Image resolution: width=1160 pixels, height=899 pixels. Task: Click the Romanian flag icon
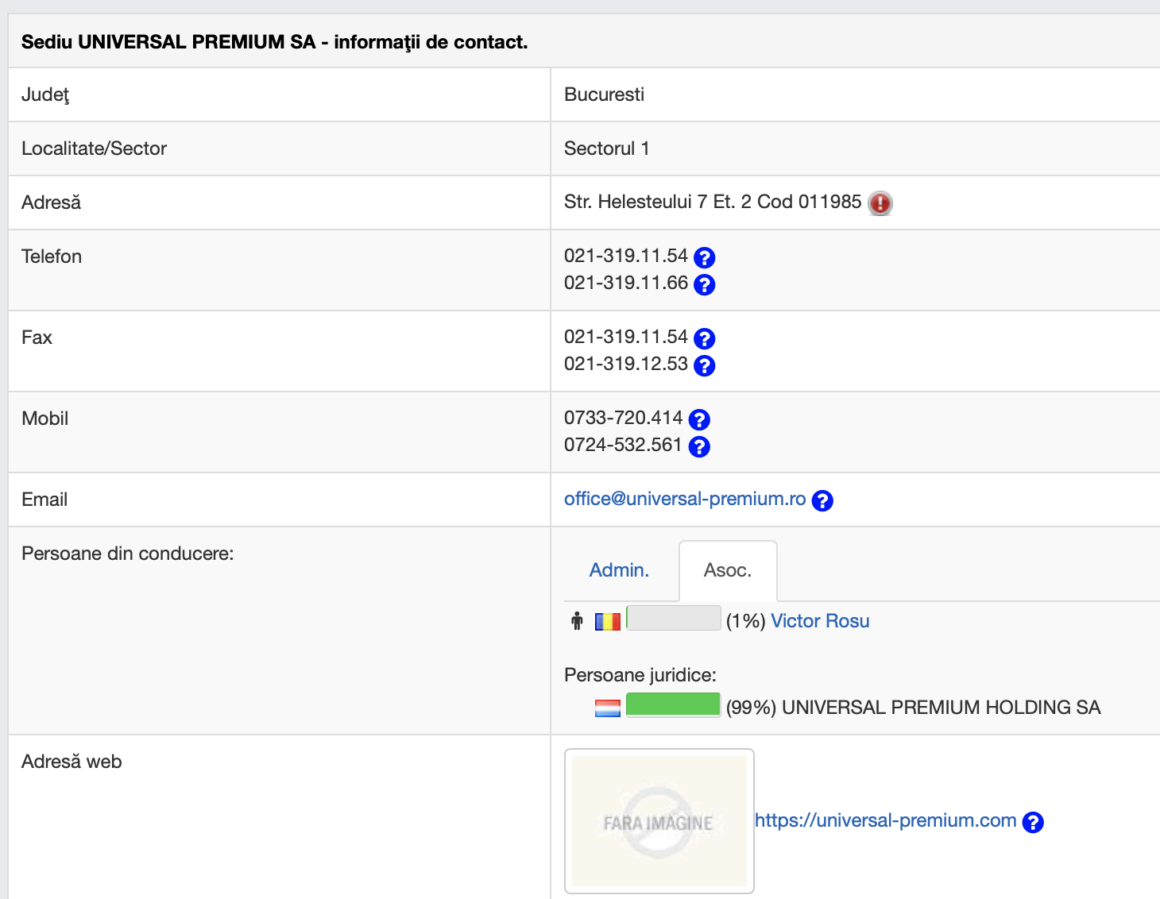tap(608, 621)
